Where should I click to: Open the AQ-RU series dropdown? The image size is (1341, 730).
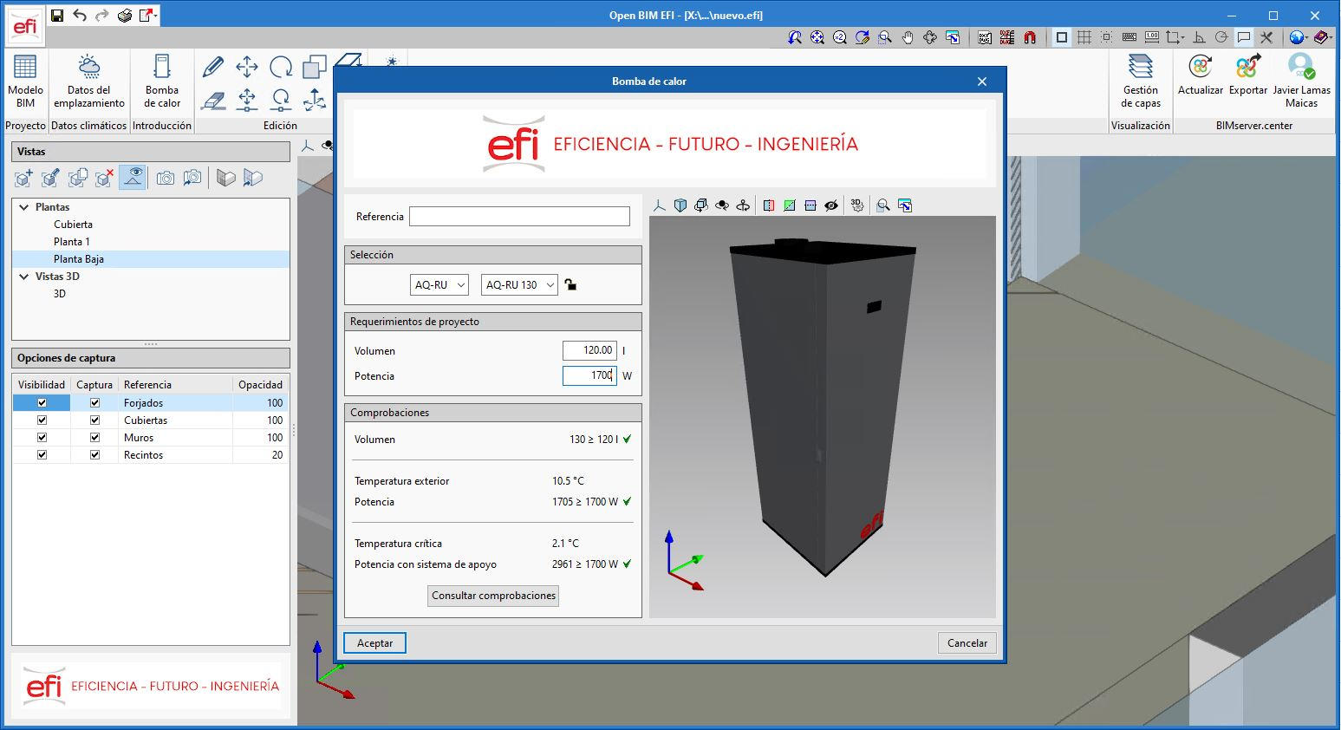pos(439,284)
